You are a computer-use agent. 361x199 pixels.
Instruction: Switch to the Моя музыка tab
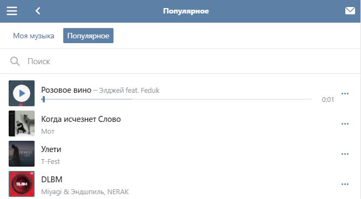pyautogui.click(x=34, y=36)
